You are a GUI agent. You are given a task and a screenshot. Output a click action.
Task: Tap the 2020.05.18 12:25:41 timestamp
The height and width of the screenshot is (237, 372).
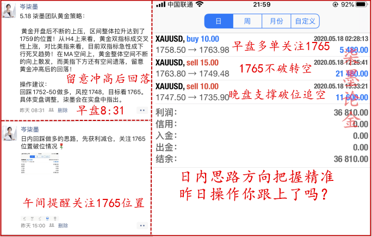coord(341,63)
